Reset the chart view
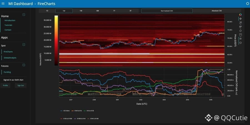This screenshot has height=125, width=250. (x=241, y=31)
